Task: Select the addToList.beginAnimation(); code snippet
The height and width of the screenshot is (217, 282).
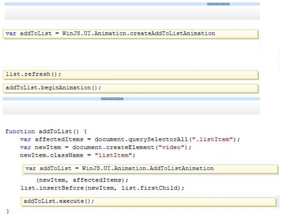Action: click(x=131, y=89)
